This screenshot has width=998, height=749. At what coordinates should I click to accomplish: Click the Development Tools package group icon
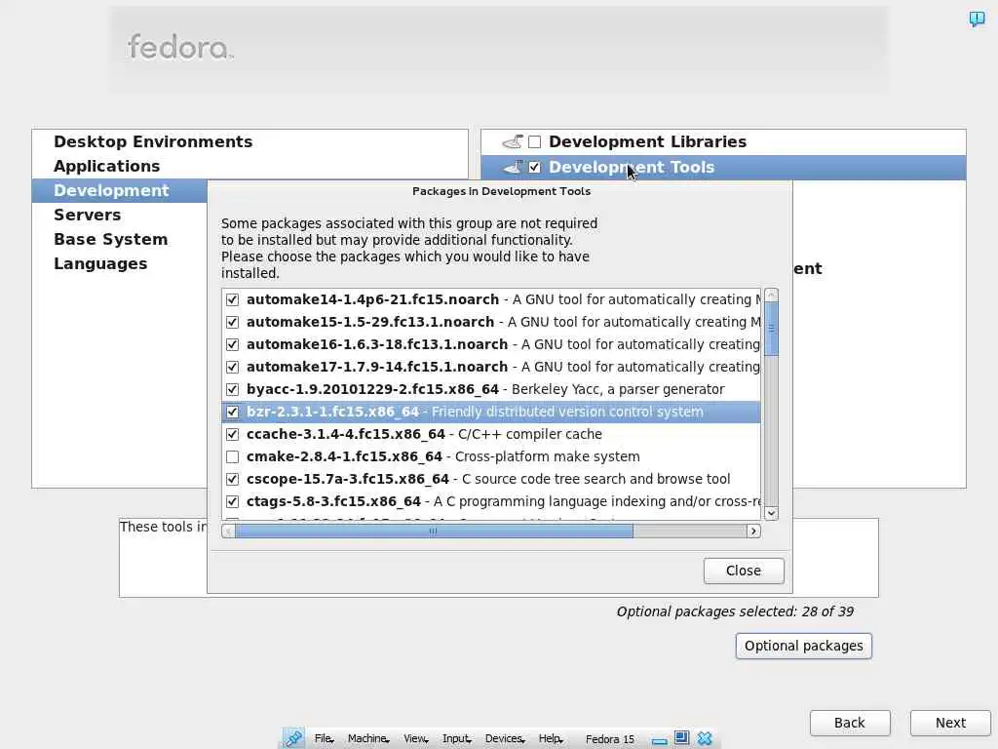pyautogui.click(x=513, y=167)
